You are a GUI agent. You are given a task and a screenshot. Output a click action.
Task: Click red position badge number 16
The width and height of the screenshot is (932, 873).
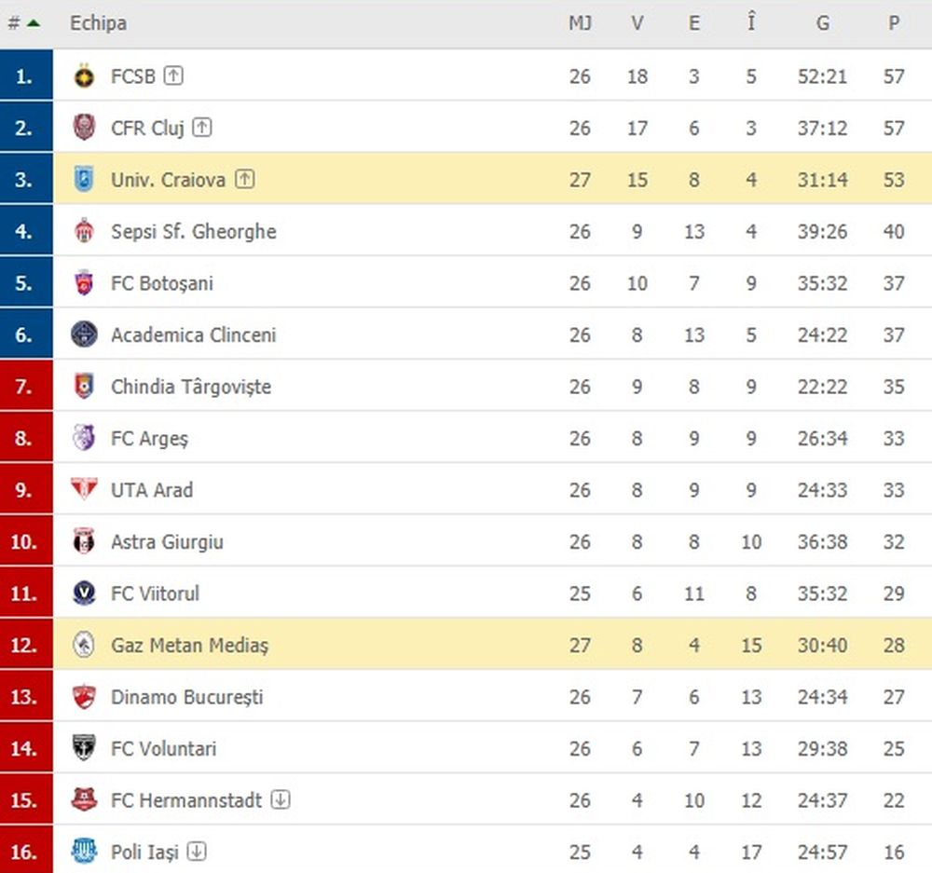coord(25,851)
